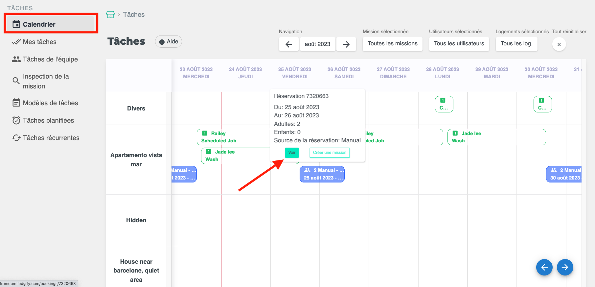Open Tâches de l'équipe section
The height and width of the screenshot is (287, 595).
point(50,59)
